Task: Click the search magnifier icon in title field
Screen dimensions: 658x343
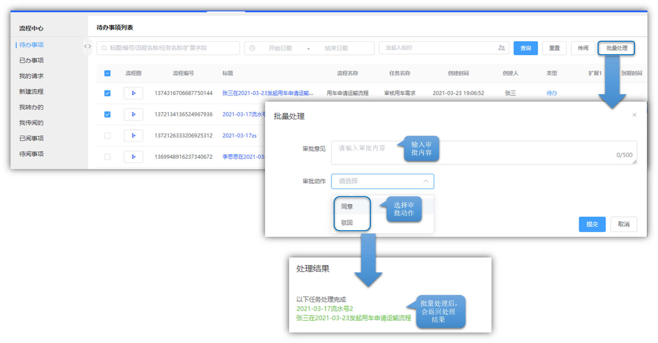Action: pyautogui.click(x=104, y=48)
